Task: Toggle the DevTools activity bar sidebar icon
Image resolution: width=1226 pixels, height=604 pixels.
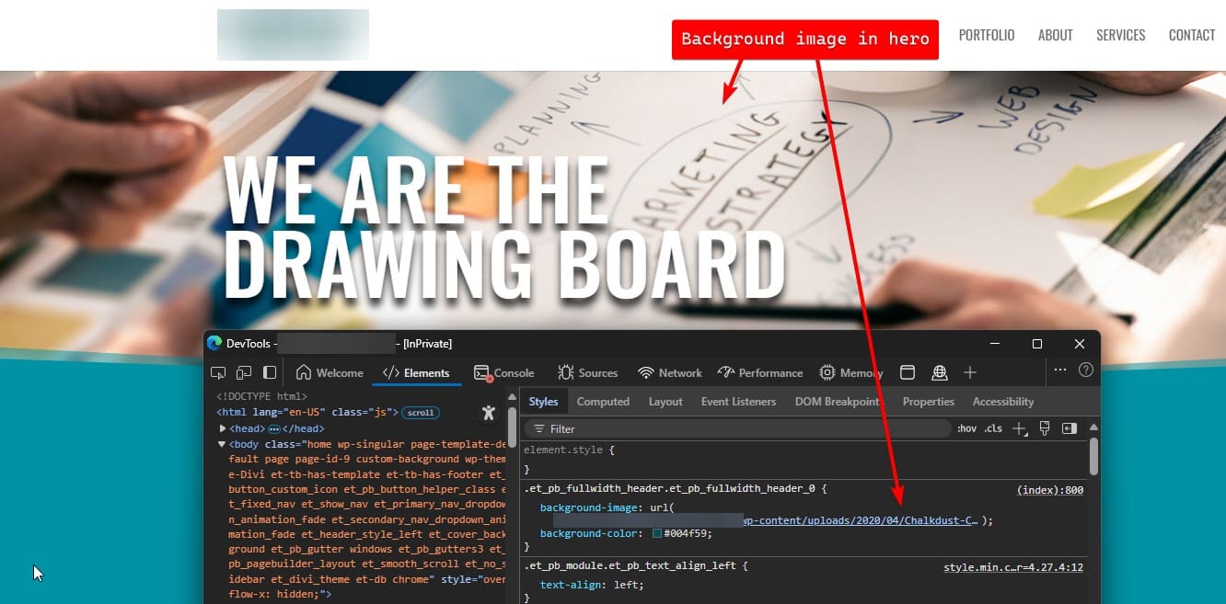Action: tap(270, 372)
